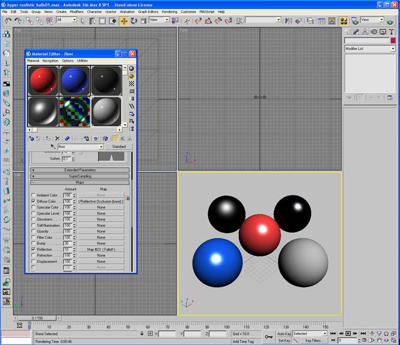The image size is (400, 345).
Task: Open Material Editor Utilities menu
Action: click(x=82, y=61)
